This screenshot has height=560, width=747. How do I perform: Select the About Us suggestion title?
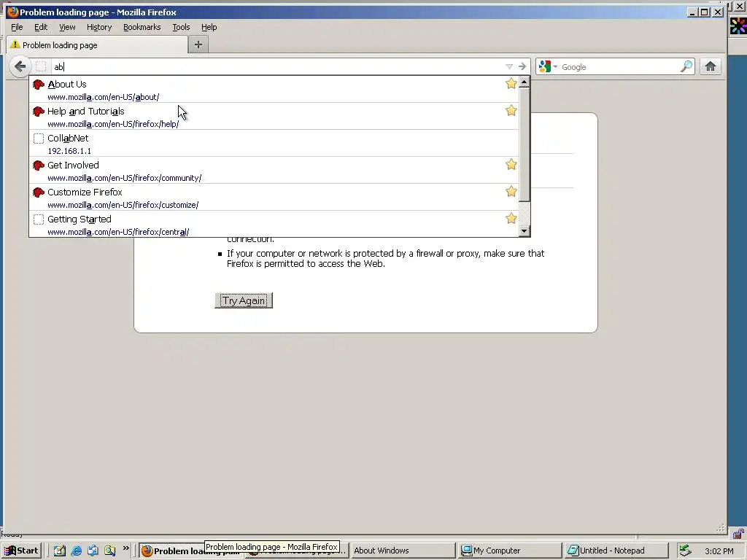[x=67, y=85]
